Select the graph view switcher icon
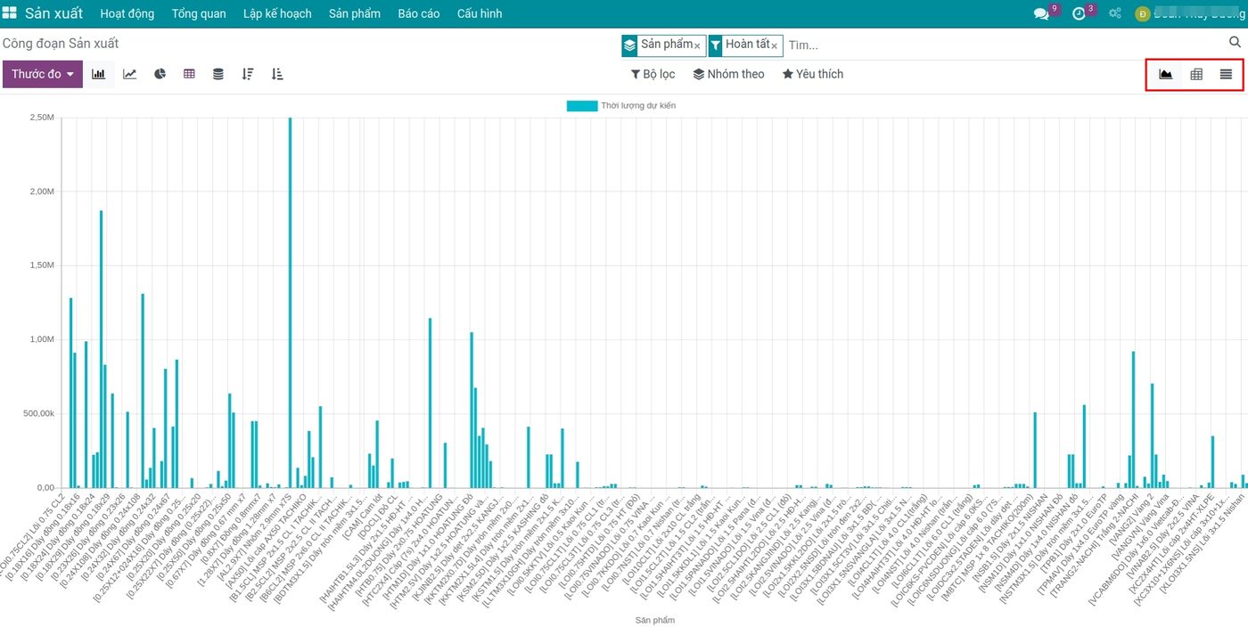The image size is (1248, 627). pos(1166,74)
